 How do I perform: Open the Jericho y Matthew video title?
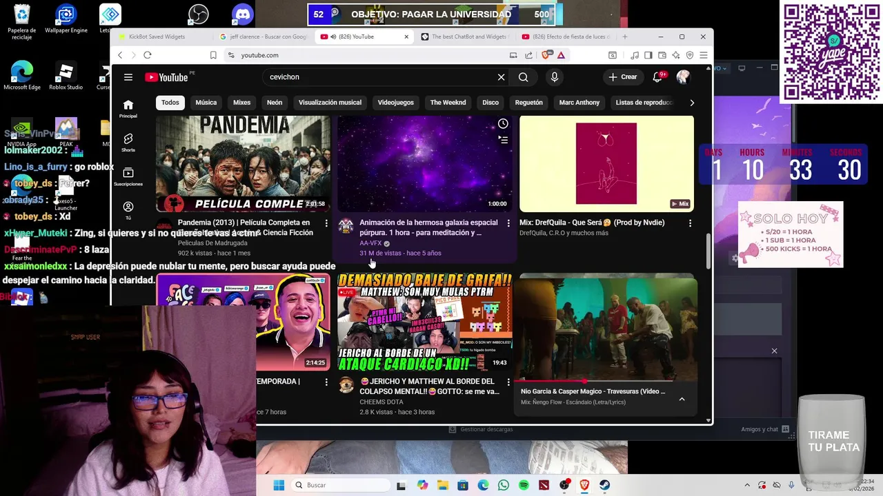[x=429, y=386]
